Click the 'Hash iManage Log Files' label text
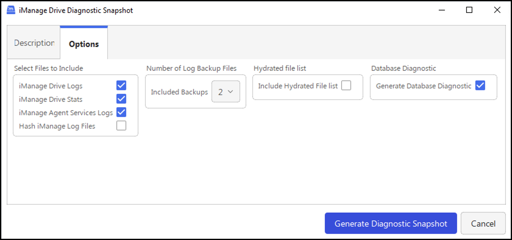This screenshot has height=240, width=512. [57, 126]
